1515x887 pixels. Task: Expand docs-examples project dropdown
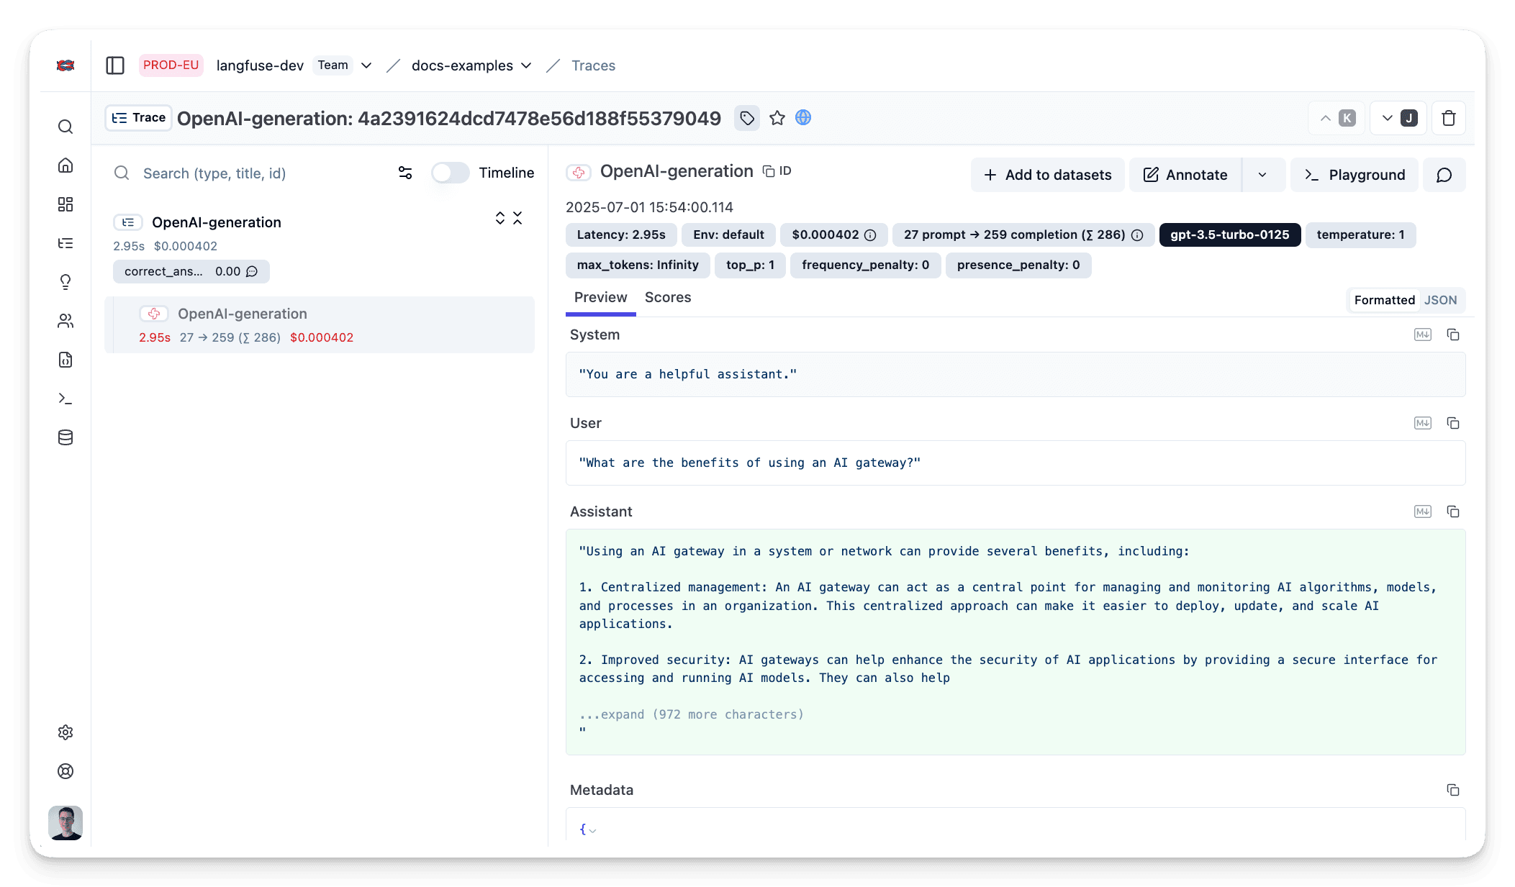pos(526,65)
